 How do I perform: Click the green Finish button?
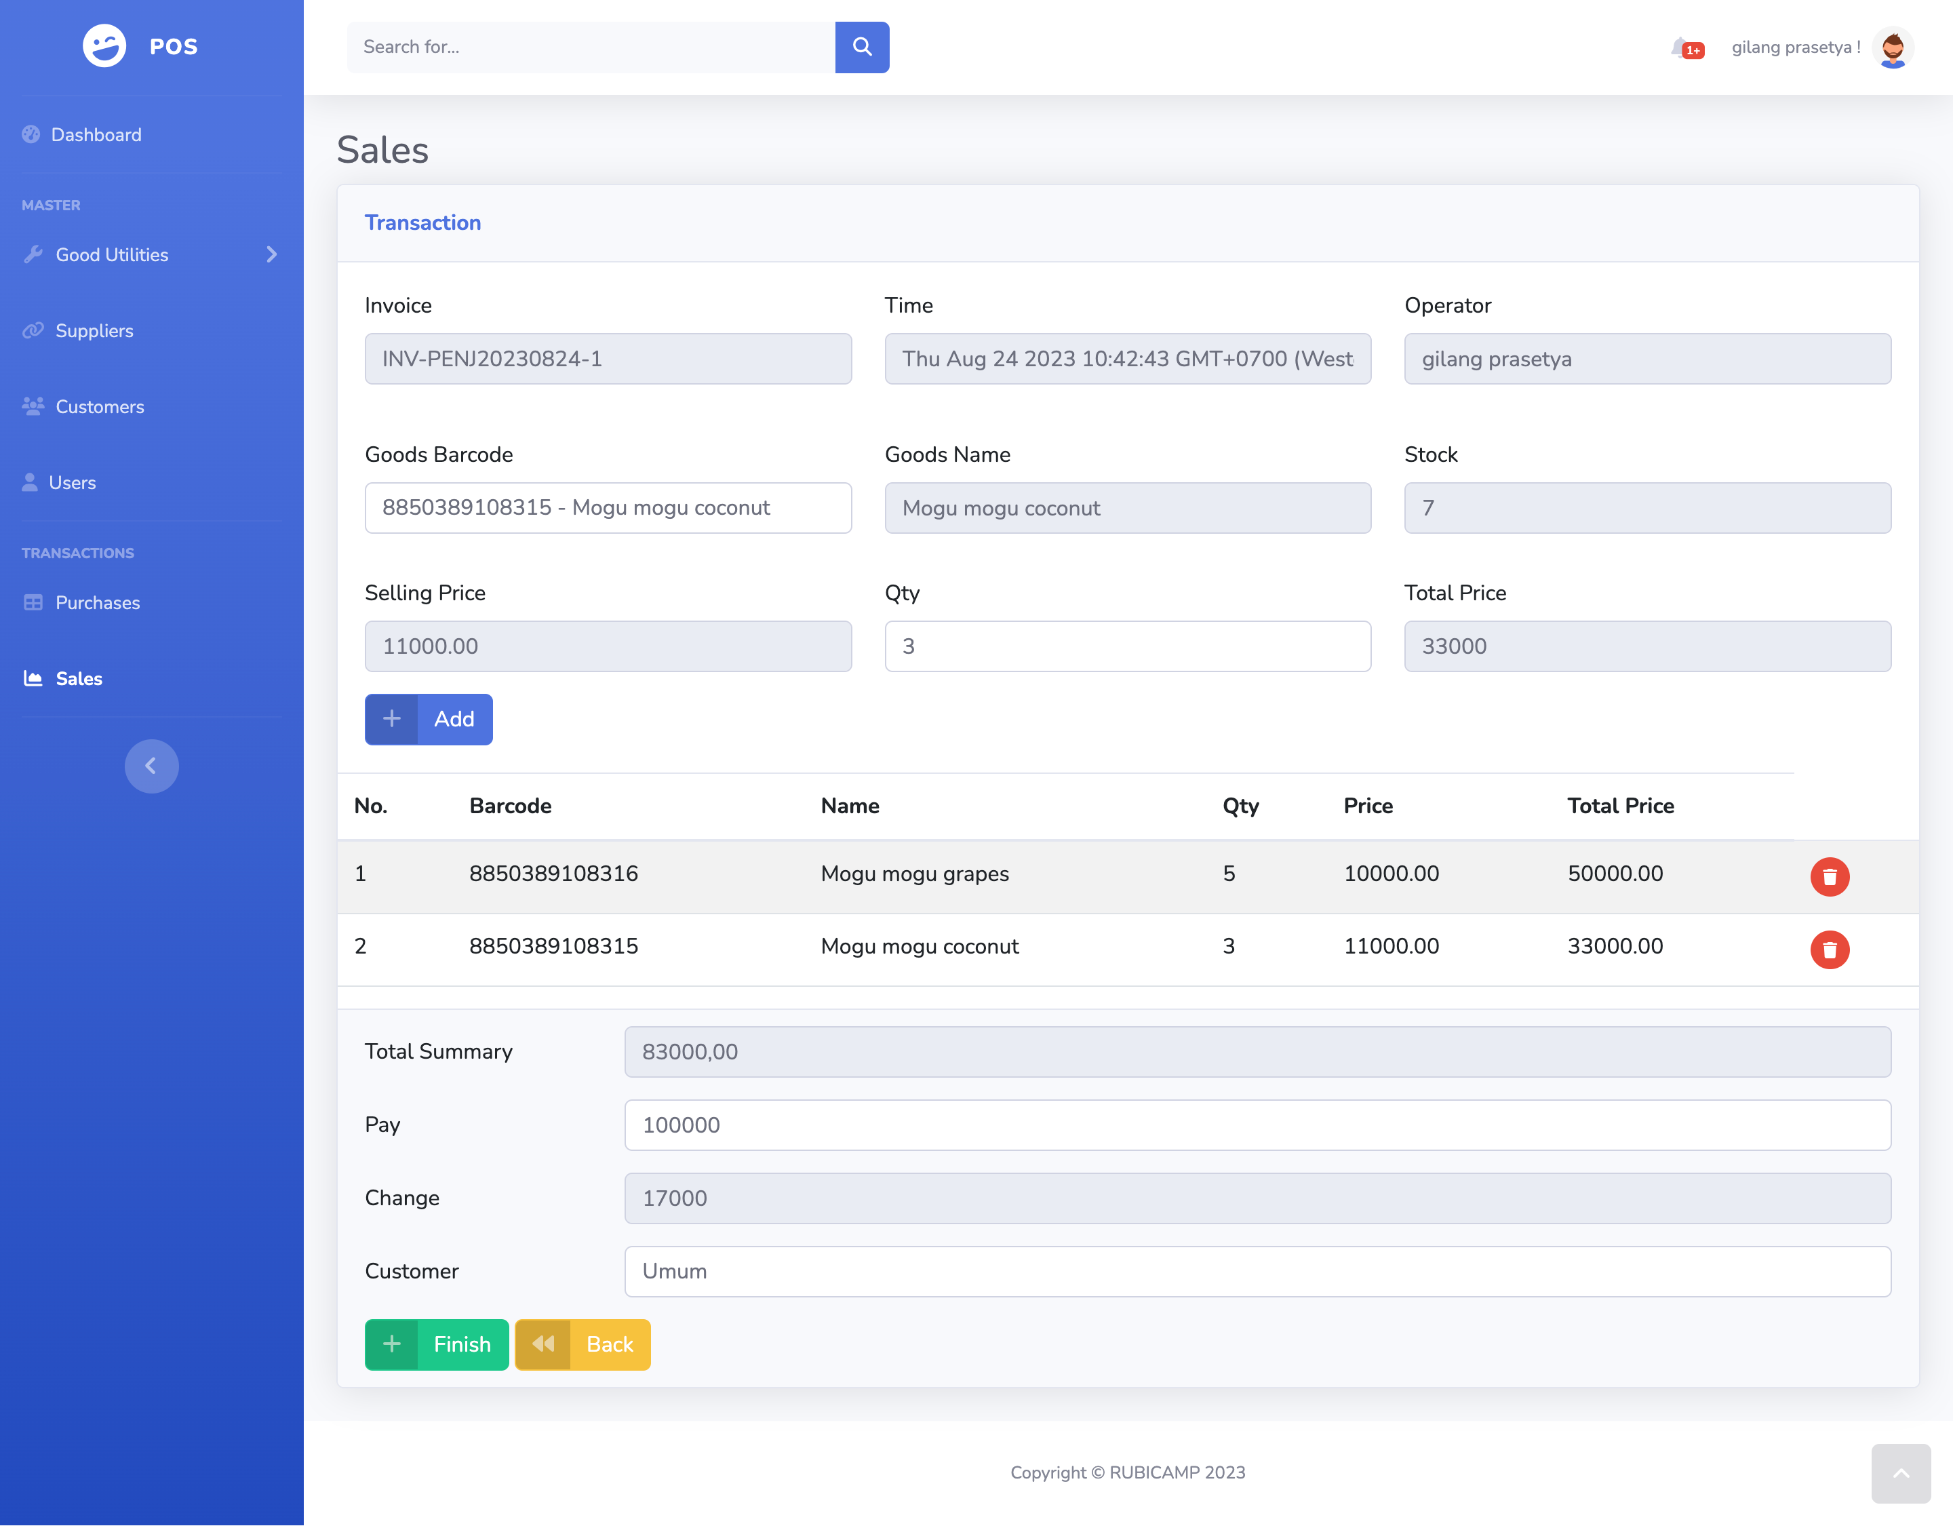coord(437,1344)
